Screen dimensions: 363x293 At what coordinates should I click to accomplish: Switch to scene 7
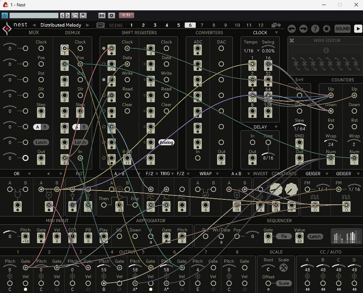(x=202, y=25)
